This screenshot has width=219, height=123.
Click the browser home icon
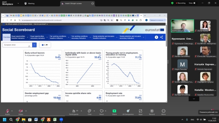tap(15, 20)
